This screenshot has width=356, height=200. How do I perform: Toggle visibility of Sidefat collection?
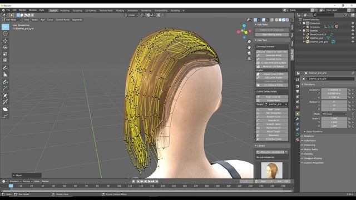tap(353, 31)
